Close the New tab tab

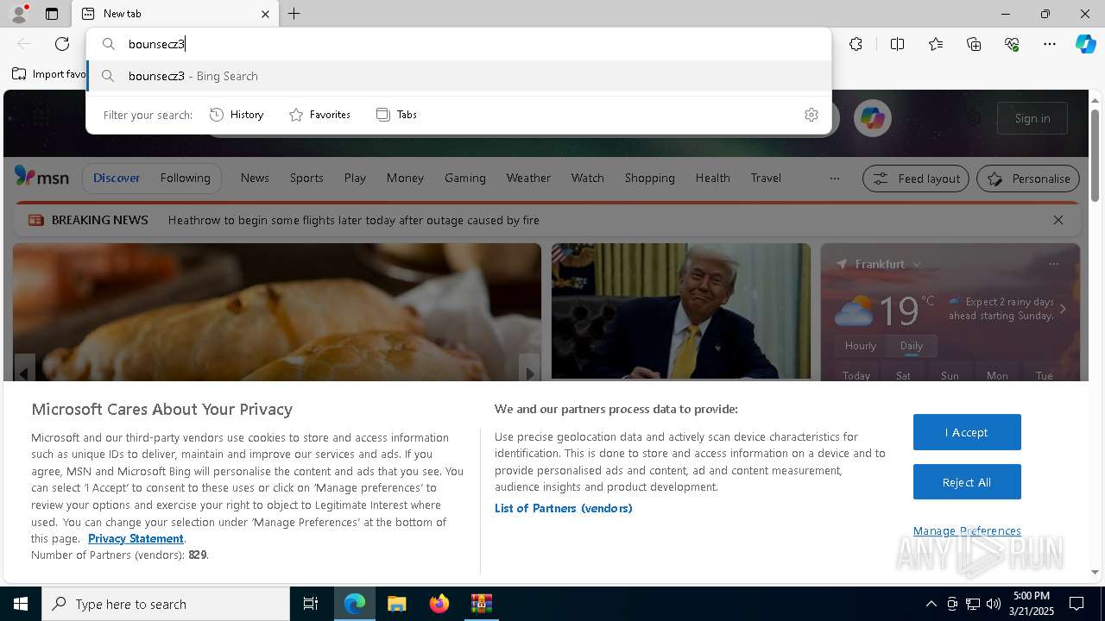pos(265,14)
